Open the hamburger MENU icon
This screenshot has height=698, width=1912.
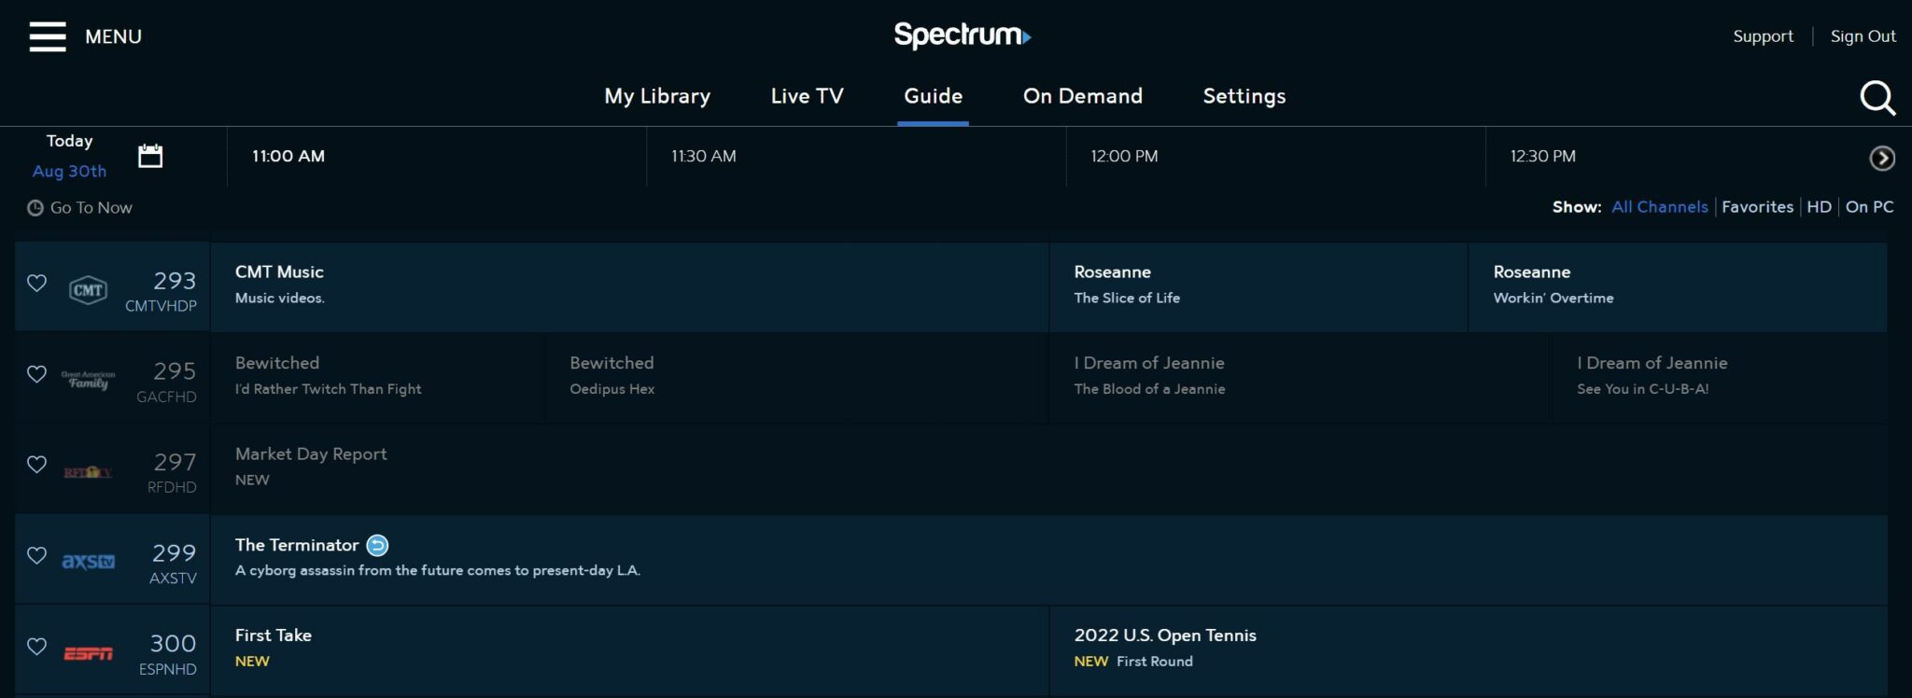(48, 36)
